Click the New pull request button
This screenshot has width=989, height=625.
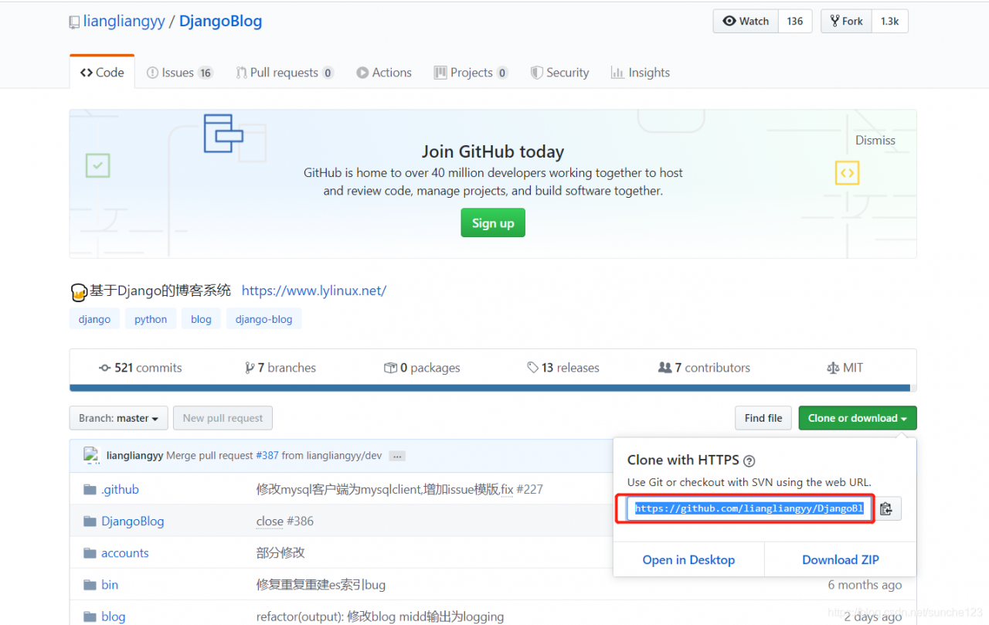click(x=223, y=418)
